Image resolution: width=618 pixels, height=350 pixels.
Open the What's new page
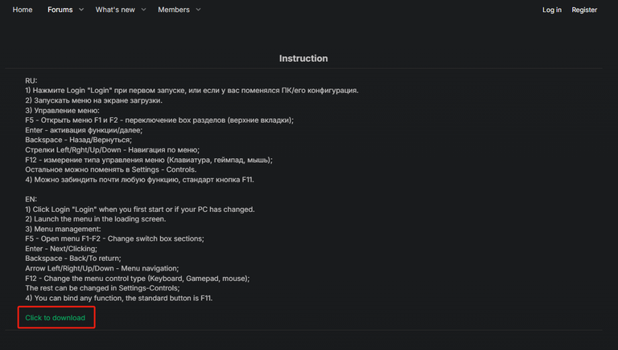point(115,10)
